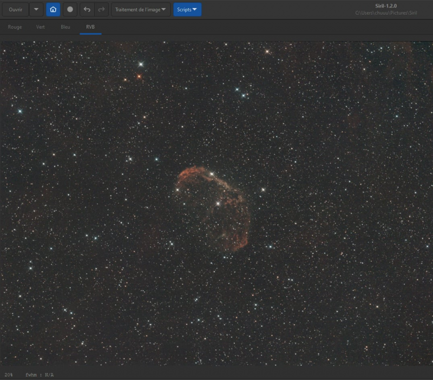Click the Ouvrir button
Screen dimensions: 433x380
[16, 10]
